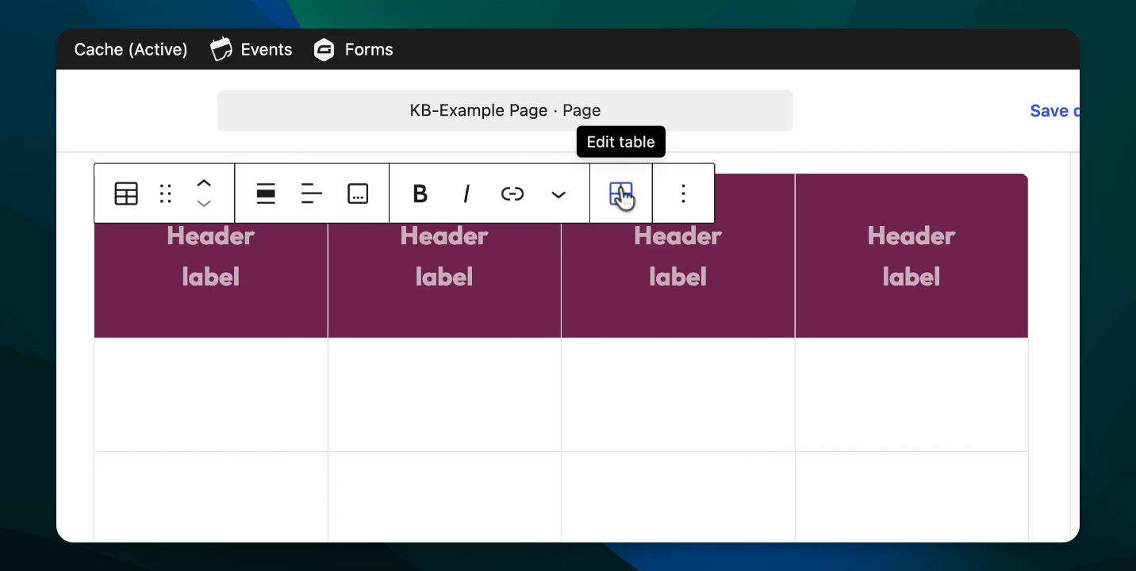
Task: Click the Edit table icon
Action: (x=621, y=194)
